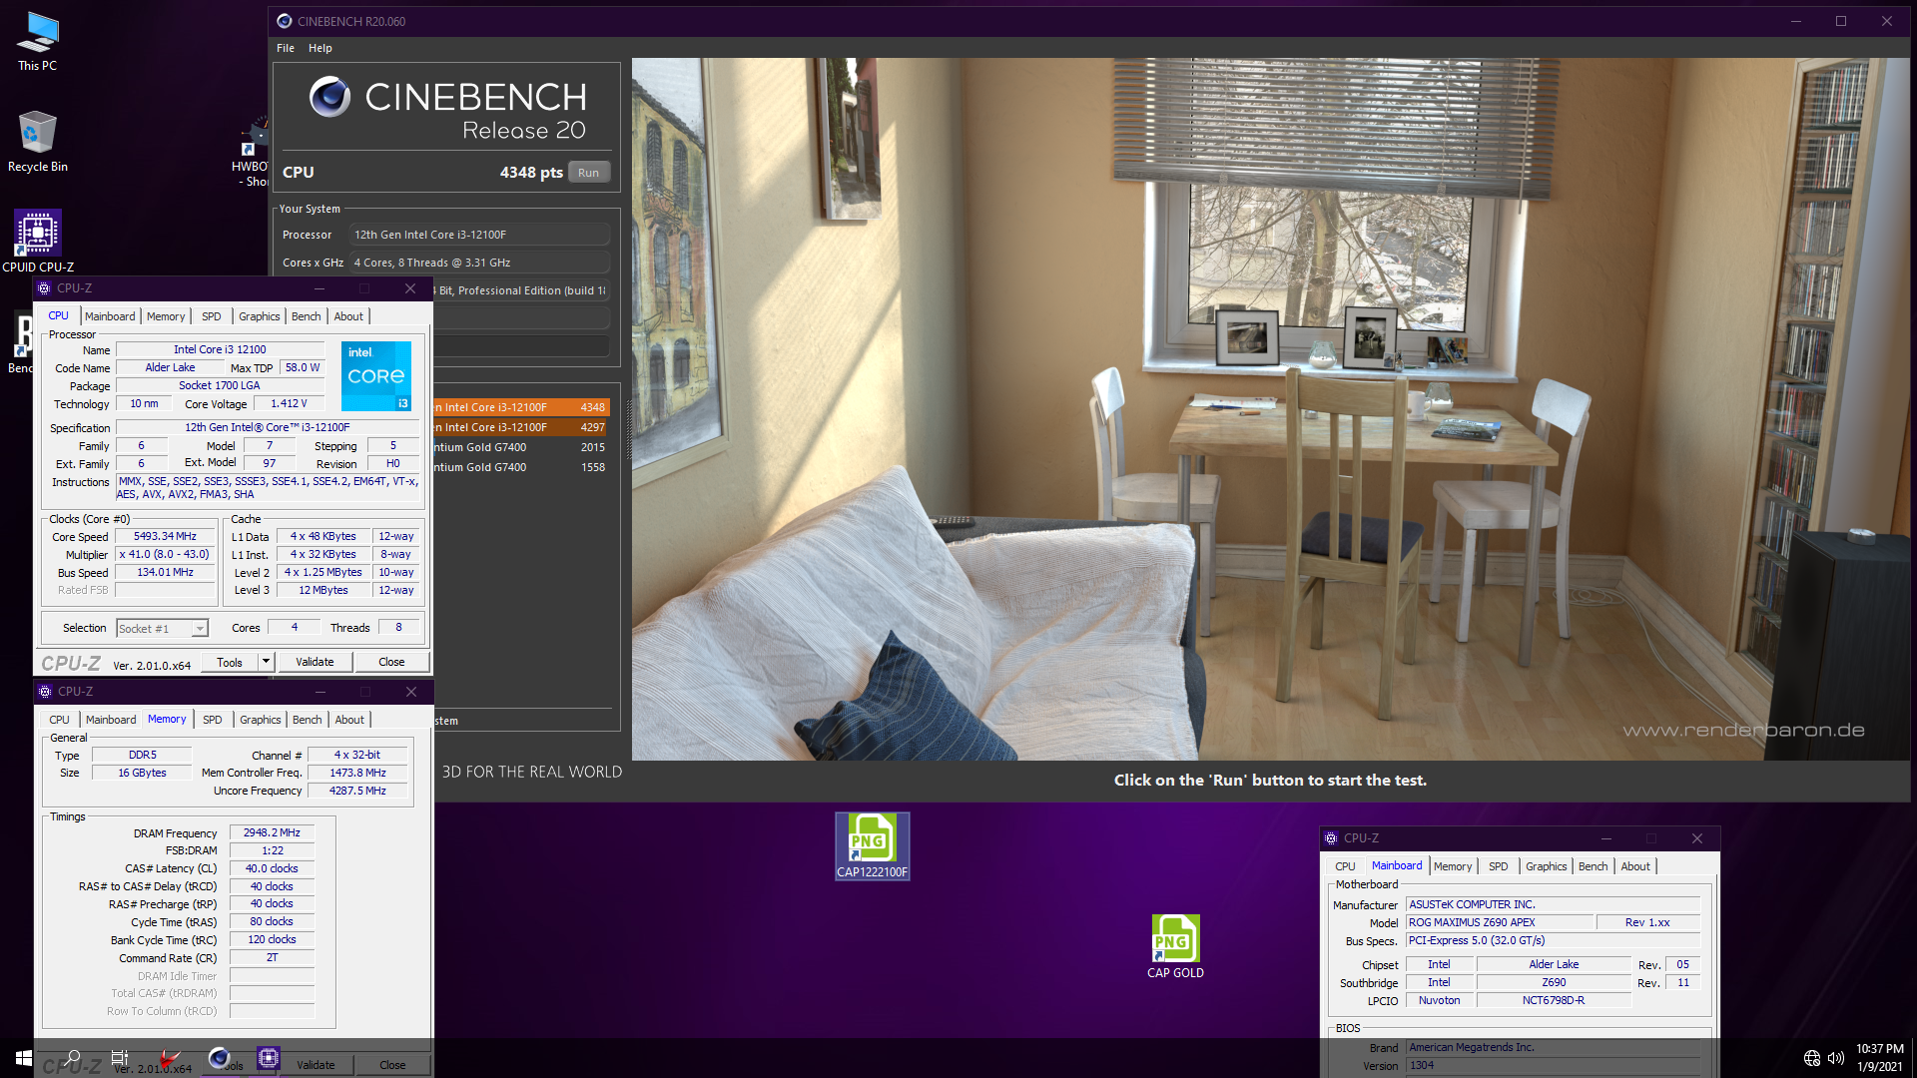Click the NCT6798D-R LPCIO field
The image size is (1917, 1078).
[1554, 1000]
